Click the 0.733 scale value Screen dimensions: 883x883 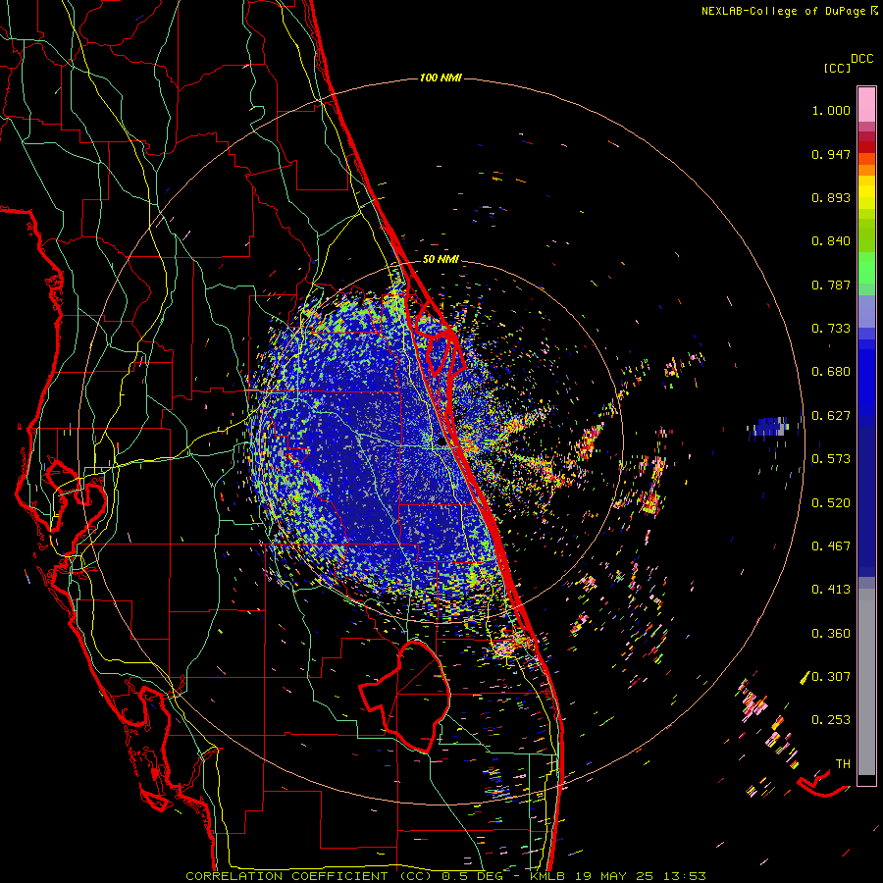(x=831, y=329)
